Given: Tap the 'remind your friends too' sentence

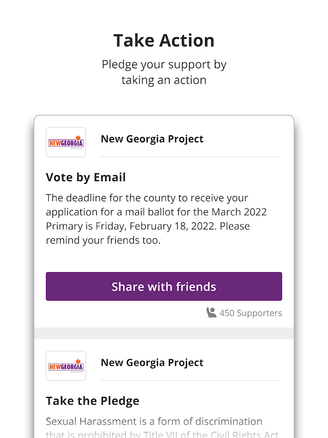Looking at the screenshot, I should tap(103, 240).
